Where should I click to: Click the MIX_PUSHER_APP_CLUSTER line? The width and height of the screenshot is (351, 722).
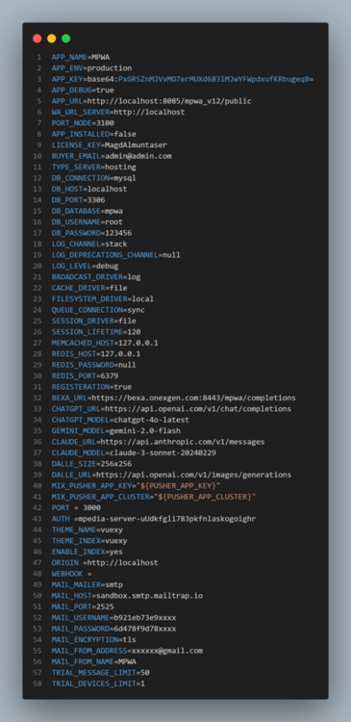[x=154, y=498]
